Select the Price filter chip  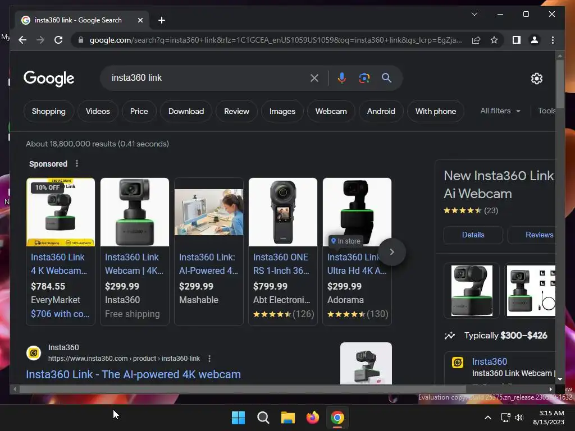click(139, 111)
